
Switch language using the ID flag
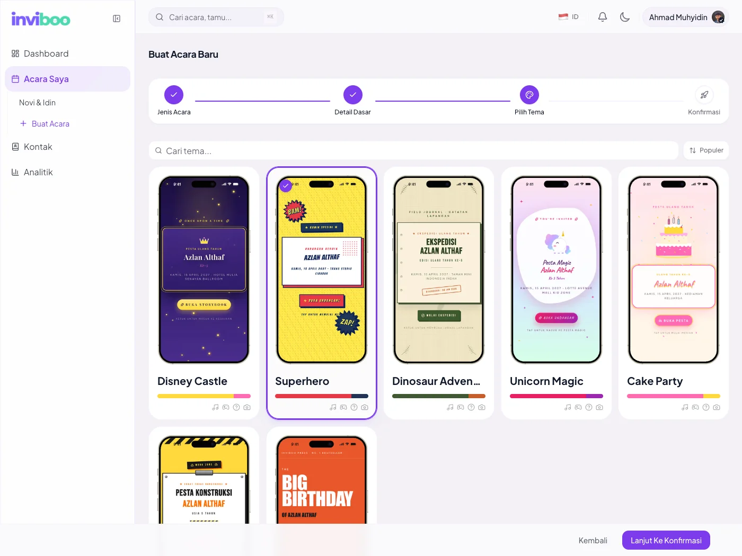tap(569, 17)
